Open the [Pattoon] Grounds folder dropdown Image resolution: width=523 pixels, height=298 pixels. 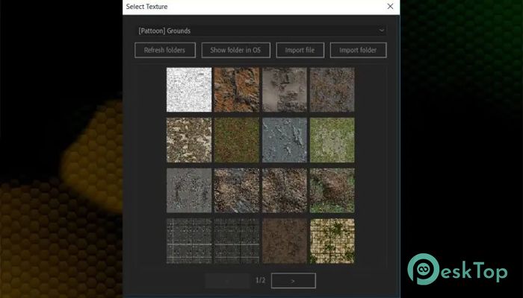pos(261,31)
